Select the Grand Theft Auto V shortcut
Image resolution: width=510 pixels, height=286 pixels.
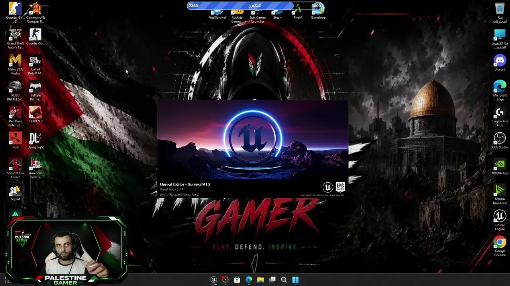[x=15, y=39]
